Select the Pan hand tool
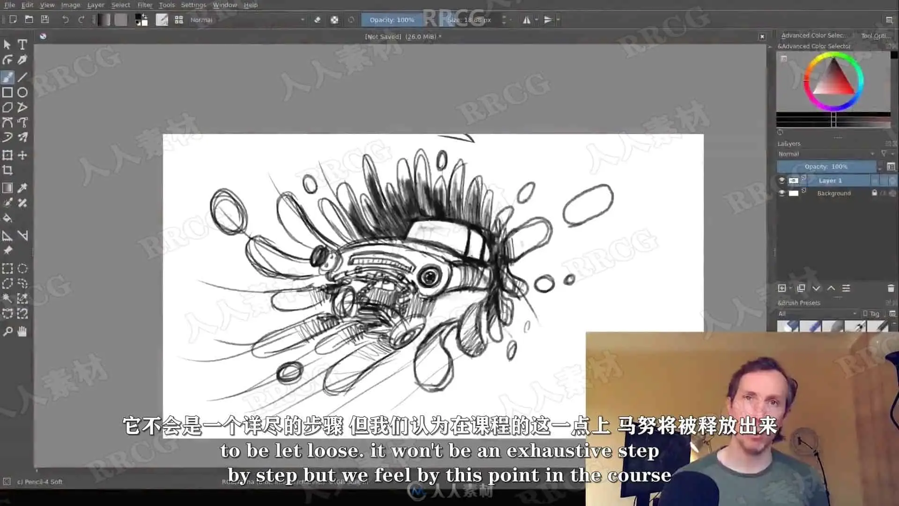This screenshot has width=899, height=506. [22, 332]
